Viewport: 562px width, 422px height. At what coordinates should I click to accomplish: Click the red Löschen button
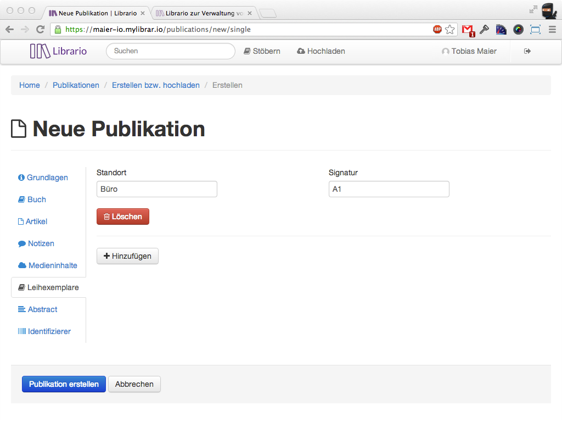coord(122,216)
